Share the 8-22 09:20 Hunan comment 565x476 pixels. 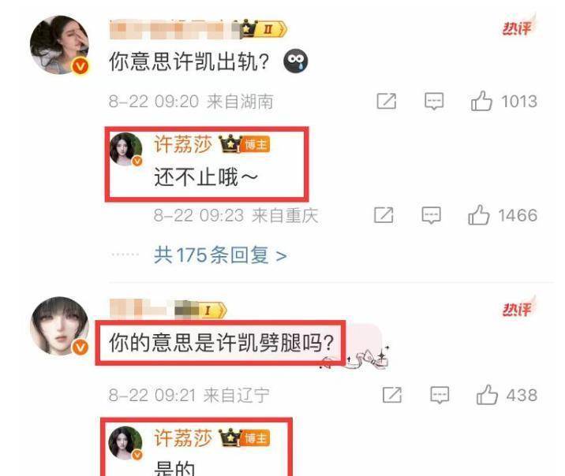[387, 101]
